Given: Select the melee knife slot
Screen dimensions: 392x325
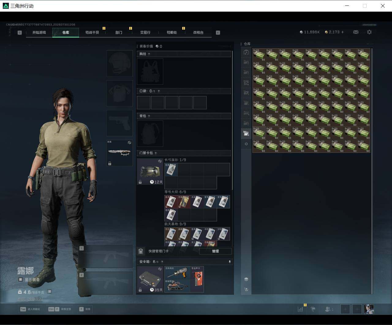Looking at the screenshot, I should click(119, 153).
